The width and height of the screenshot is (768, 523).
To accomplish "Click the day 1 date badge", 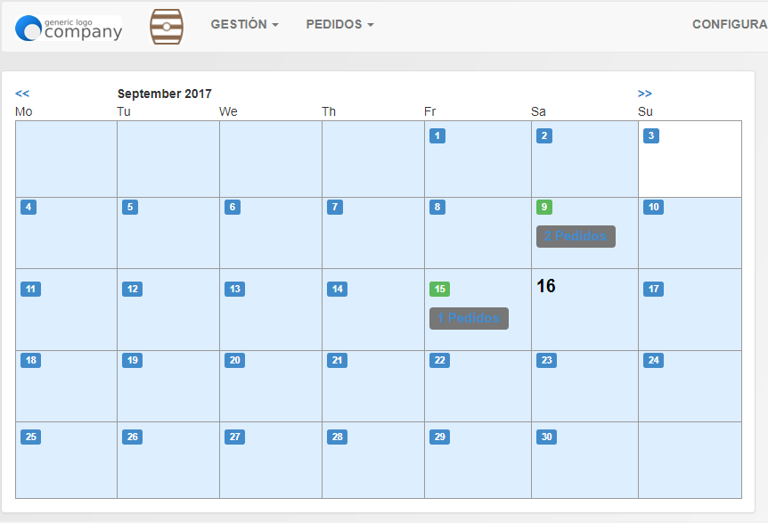I will click(437, 135).
